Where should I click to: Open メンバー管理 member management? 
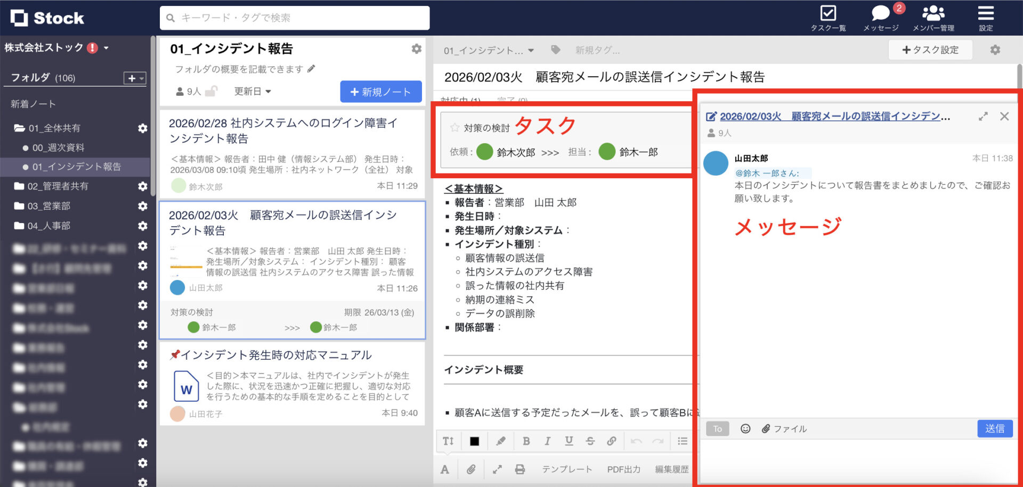[x=933, y=16]
